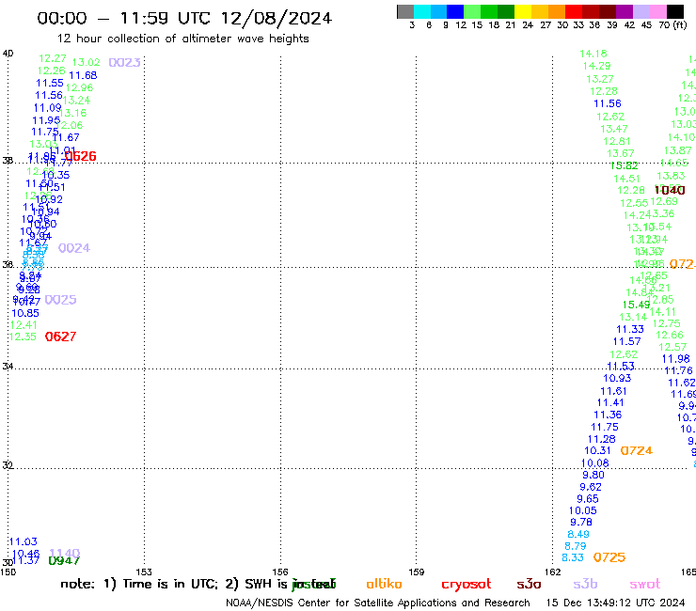Click the '(ft)' unit label on scale
696x611 pixels.
click(680, 24)
